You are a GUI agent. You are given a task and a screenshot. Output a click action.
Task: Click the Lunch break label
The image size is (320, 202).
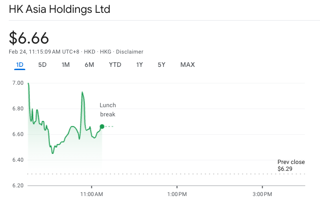tap(108, 110)
